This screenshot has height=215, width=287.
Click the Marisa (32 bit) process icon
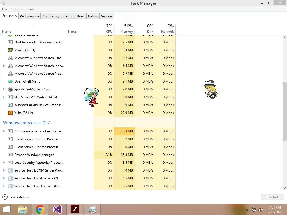(10, 50)
